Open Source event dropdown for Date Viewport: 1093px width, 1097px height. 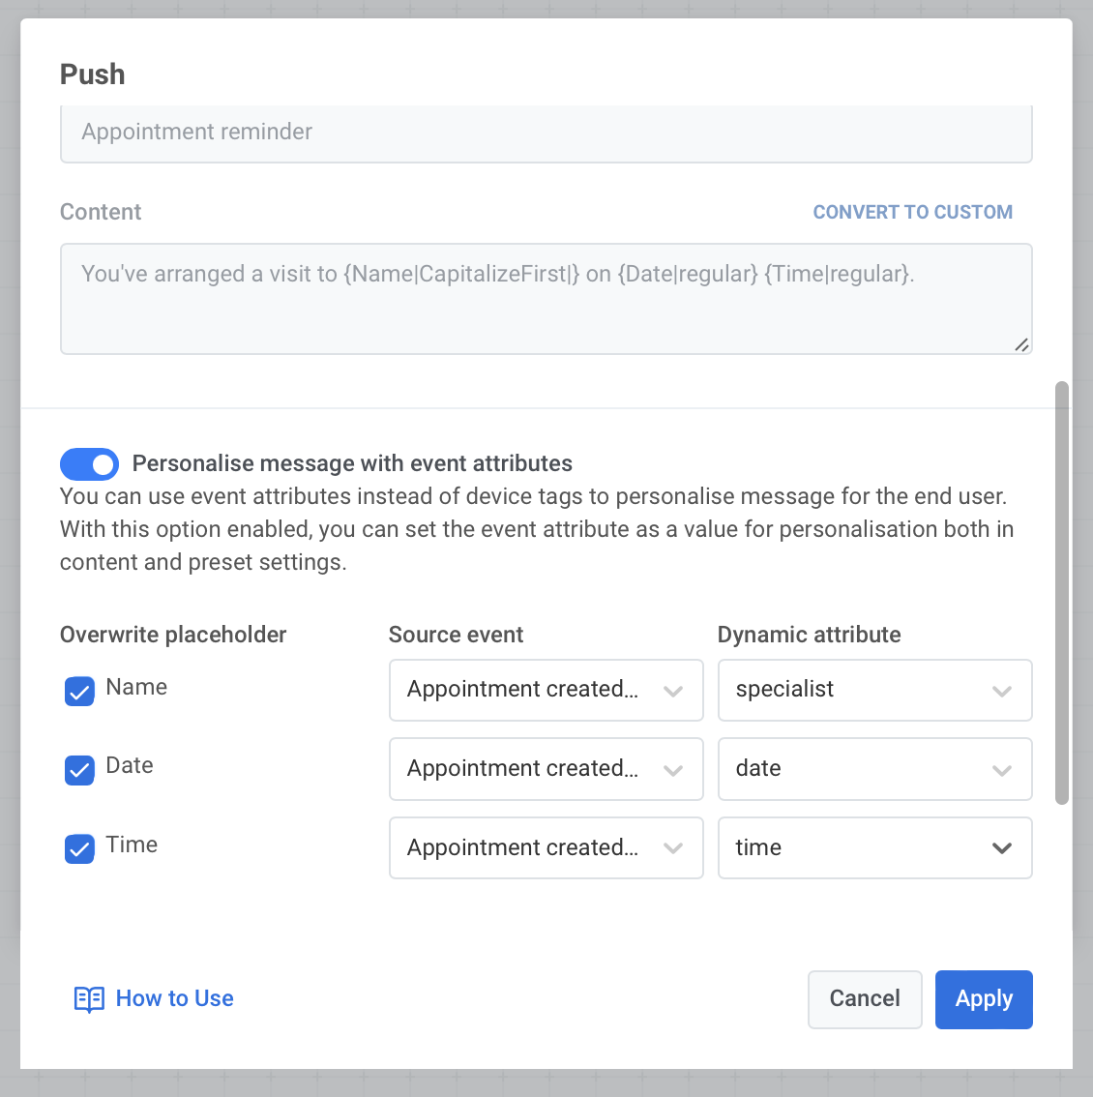tap(546, 769)
